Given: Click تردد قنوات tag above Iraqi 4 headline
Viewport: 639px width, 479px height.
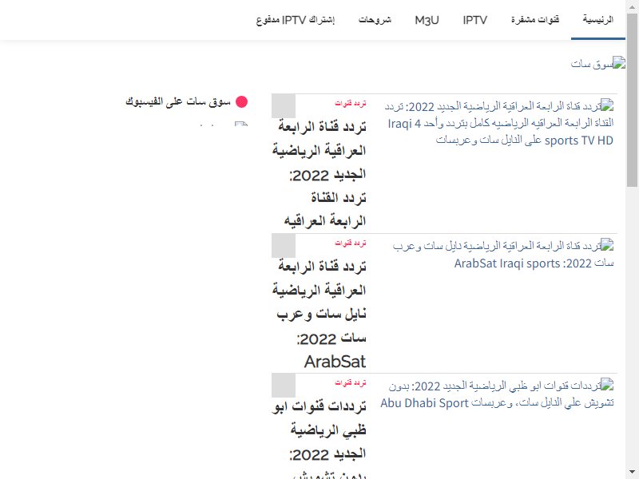Looking at the screenshot, I should click(x=351, y=104).
